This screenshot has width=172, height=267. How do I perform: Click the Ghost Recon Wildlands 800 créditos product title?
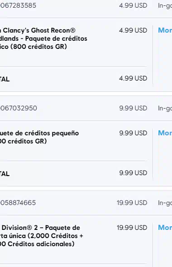click(43, 38)
